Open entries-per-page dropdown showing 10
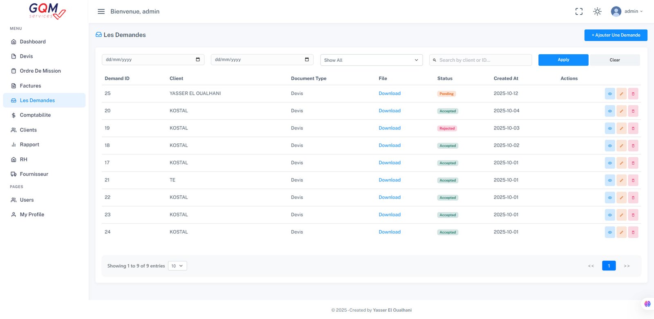 pos(177,266)
